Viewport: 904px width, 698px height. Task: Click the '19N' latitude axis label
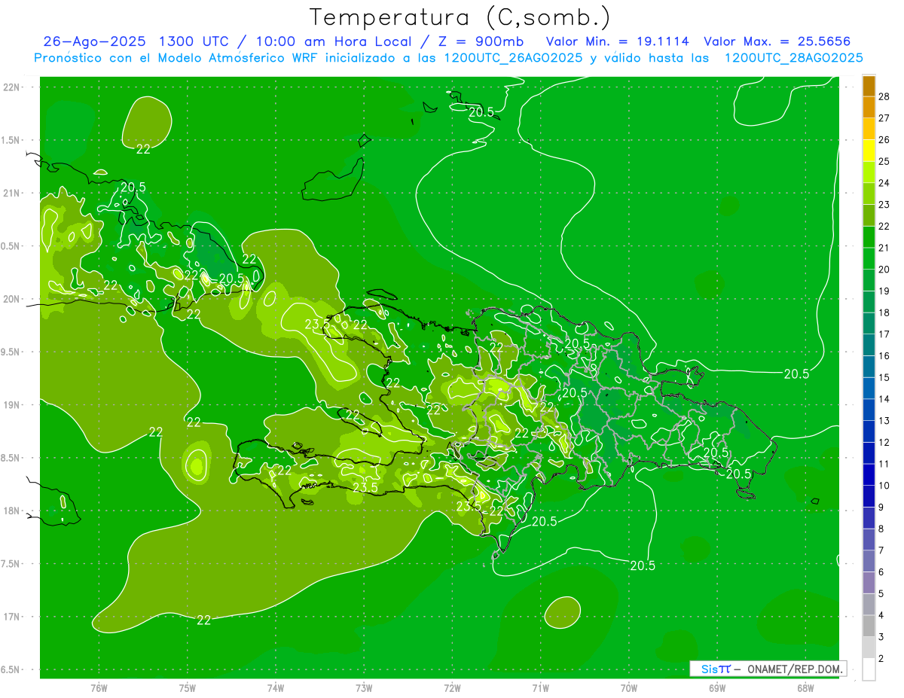click(x=11, y=405)
